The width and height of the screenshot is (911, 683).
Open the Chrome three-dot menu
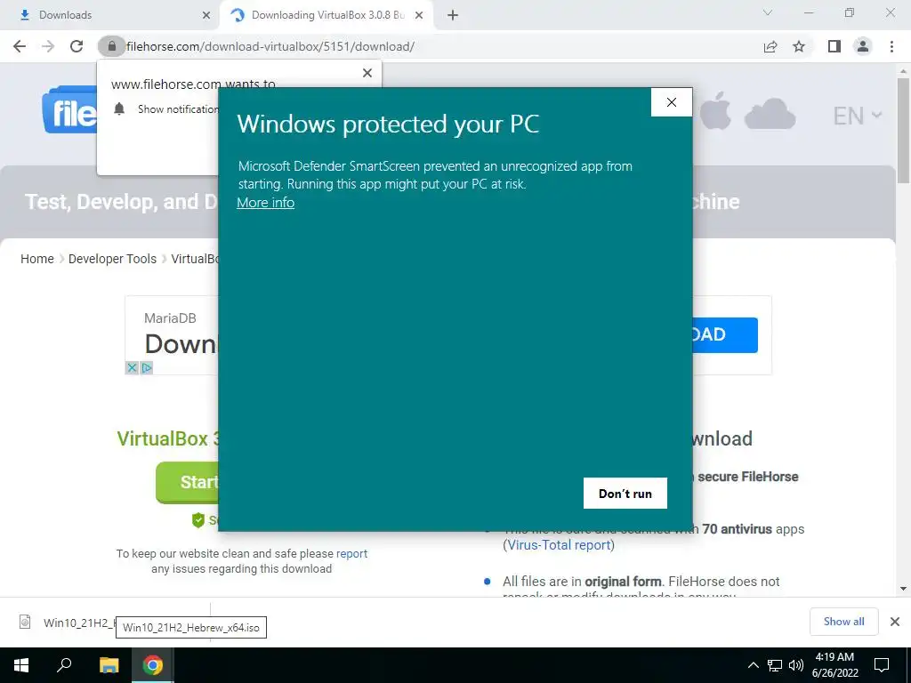coord(891,46)
